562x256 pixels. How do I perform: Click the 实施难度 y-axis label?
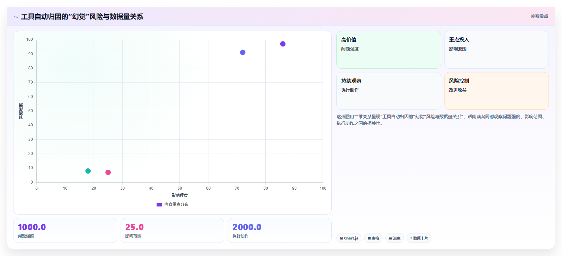click(21, 111)
